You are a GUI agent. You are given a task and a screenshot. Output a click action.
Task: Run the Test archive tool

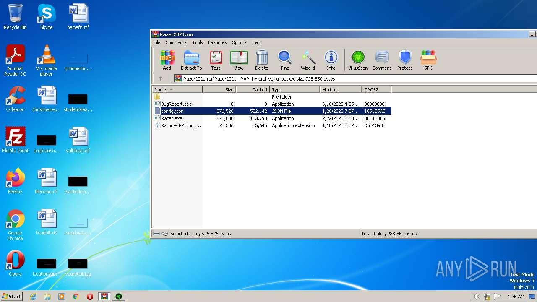[x=216, y=60]
